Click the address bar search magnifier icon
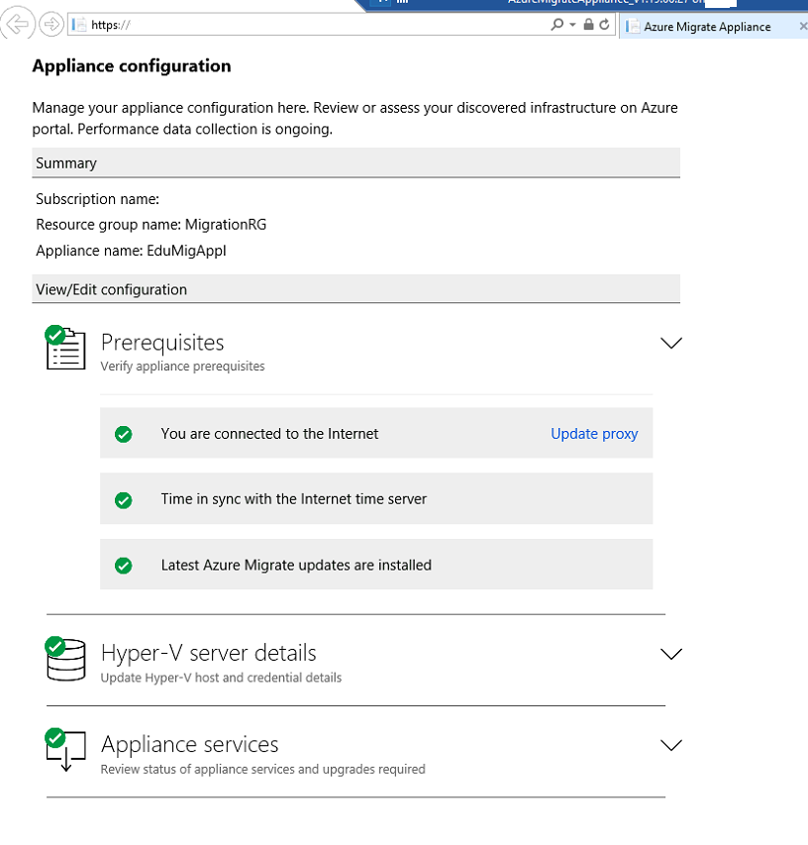 coord(557,25)
